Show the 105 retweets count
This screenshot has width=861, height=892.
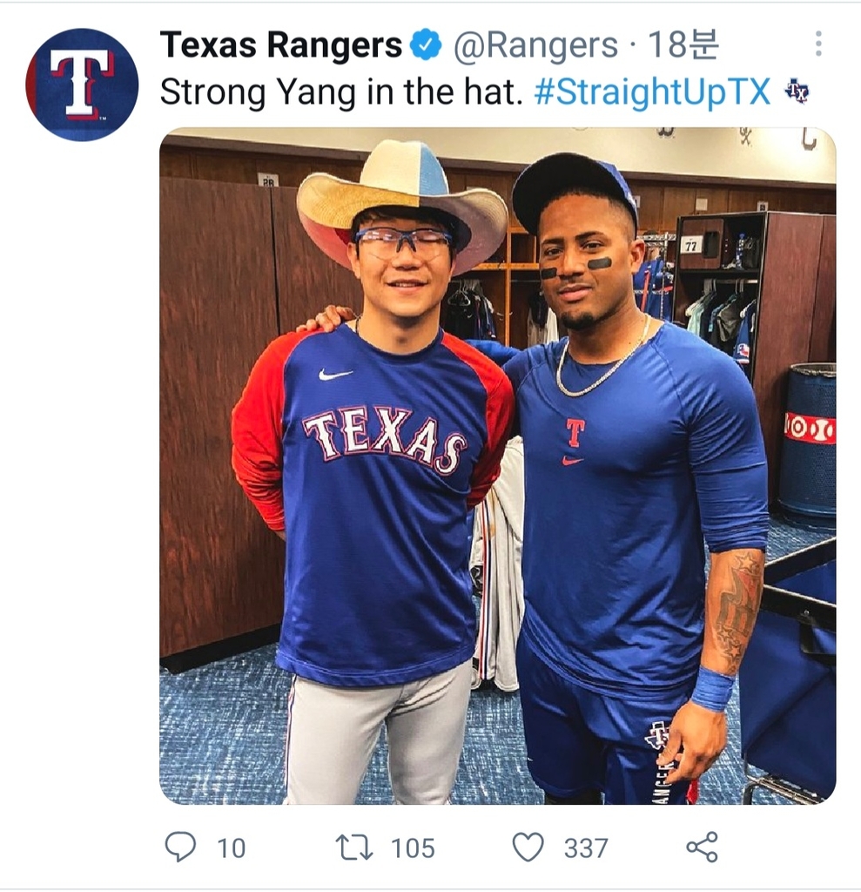tap(412, 848)
